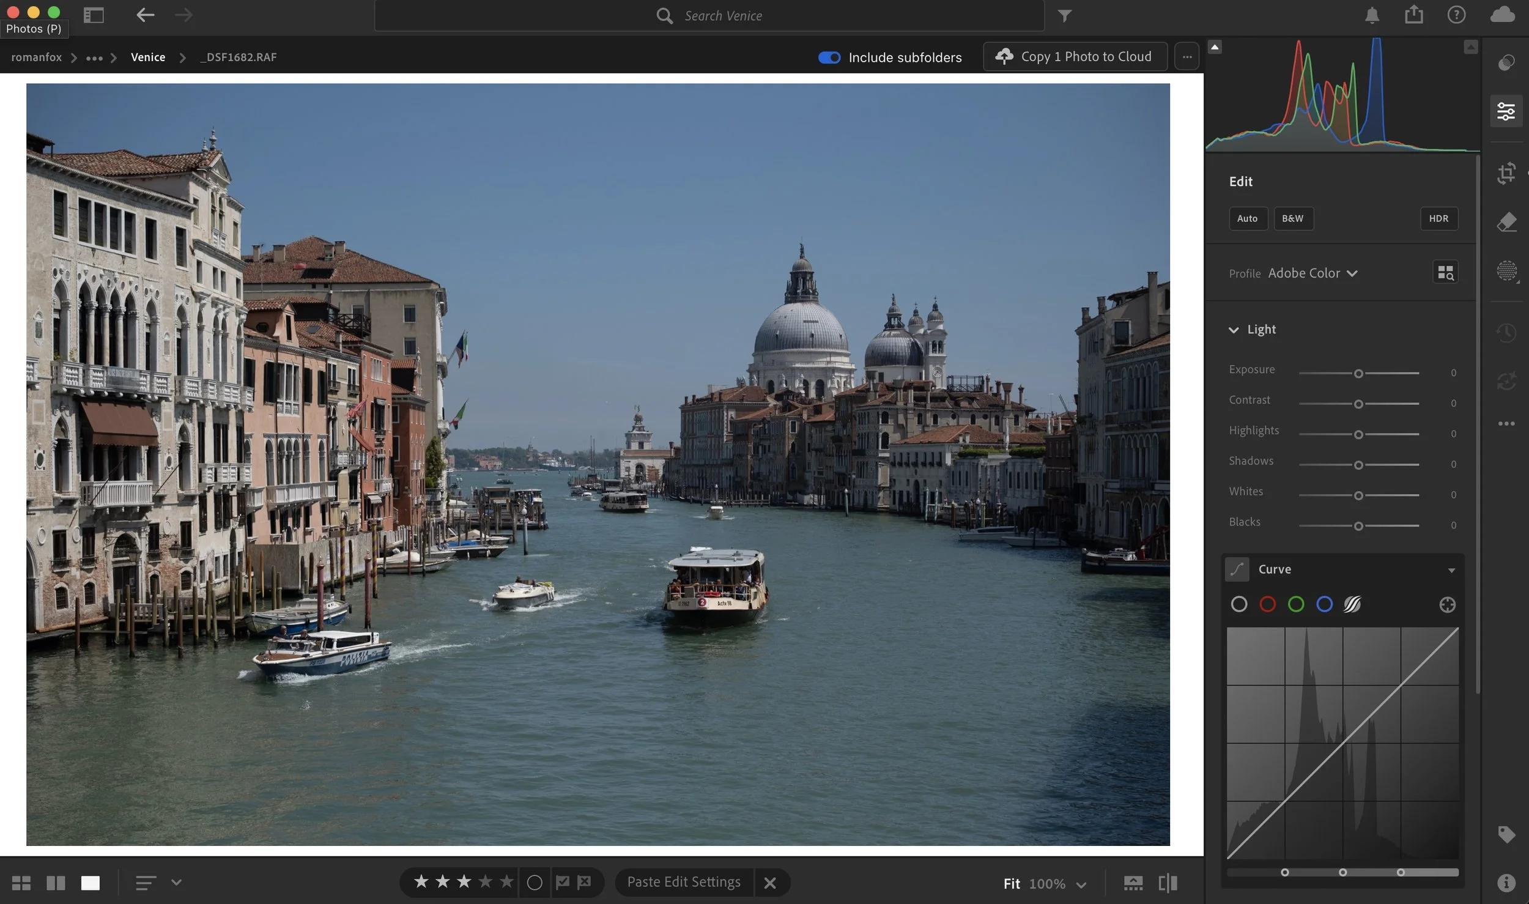
Task: Toggle Include subfolders switch
Action: click(829, 57)
